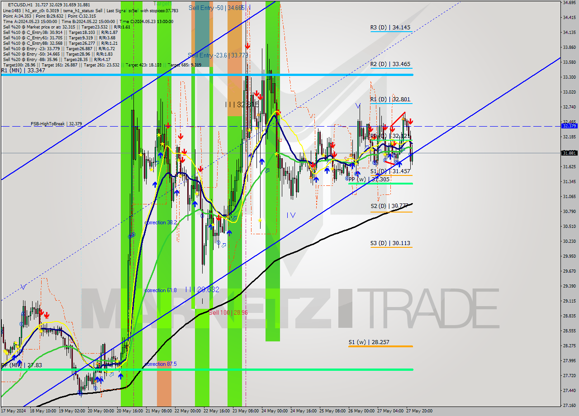This screenshot has width=579, height=416.
Task: Select the 'PP (w) | 31.305' pivot label
Action: [x=369, y=180]
